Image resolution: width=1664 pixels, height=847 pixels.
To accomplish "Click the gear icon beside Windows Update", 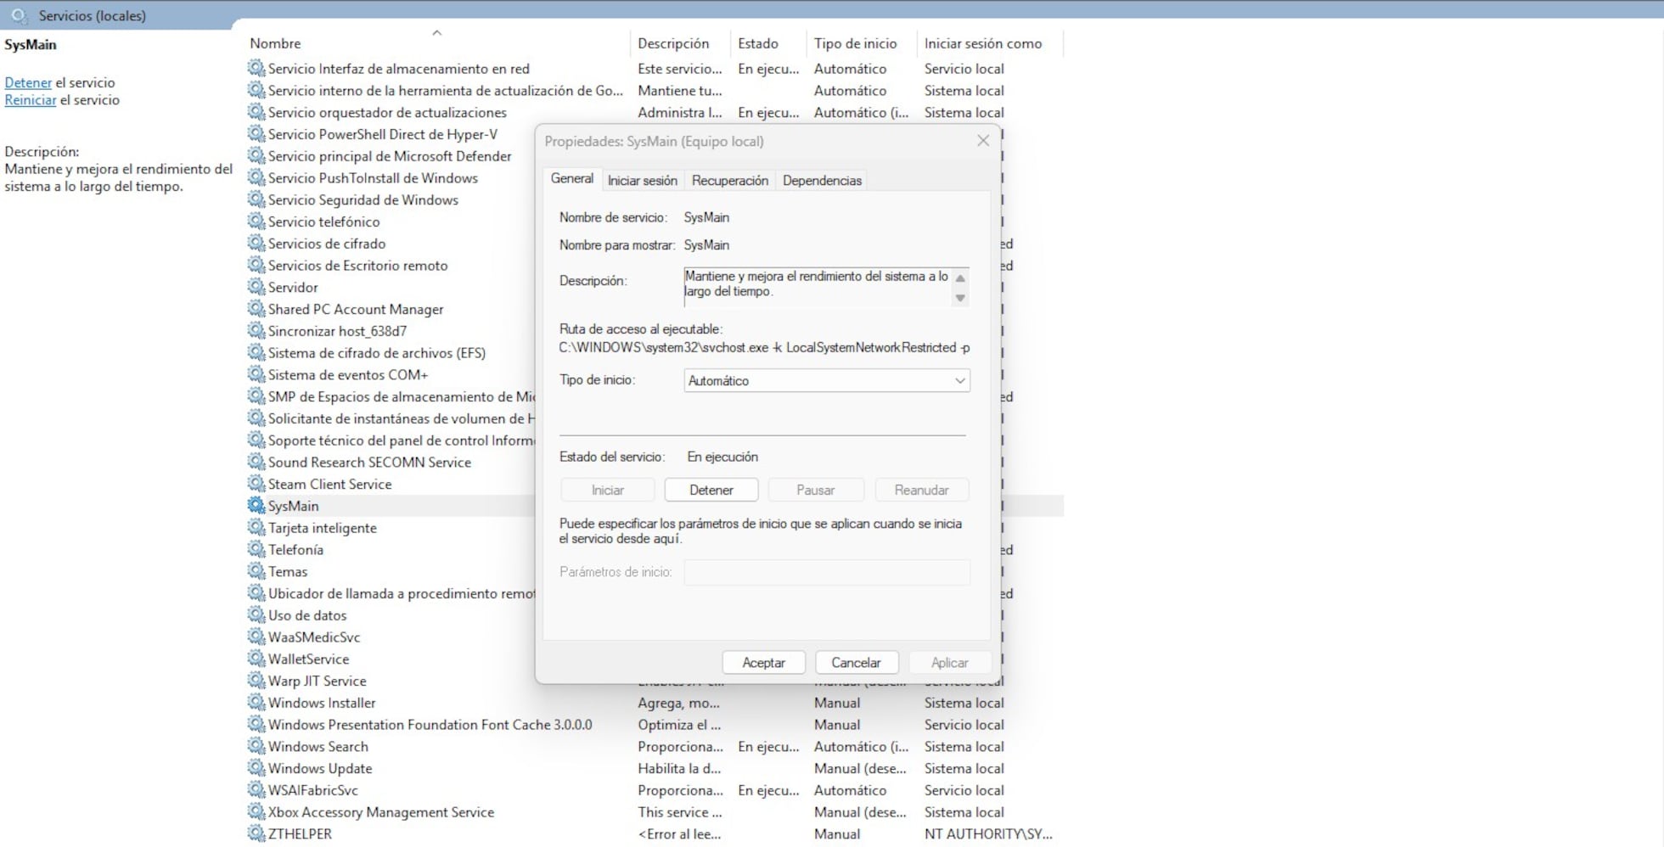I will 256,768.
